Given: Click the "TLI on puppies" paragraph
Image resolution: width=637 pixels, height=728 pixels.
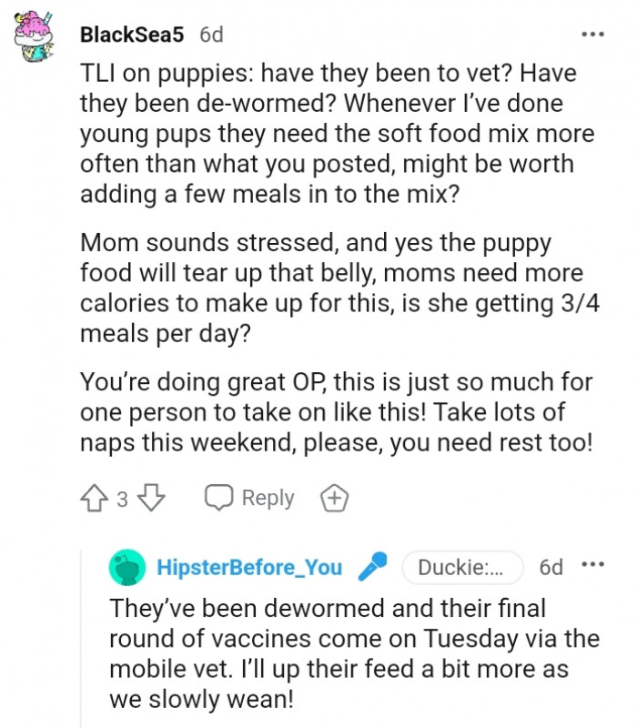Looking at the screenshot, I should point(337,134).
